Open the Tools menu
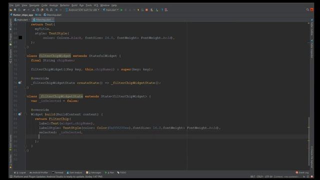320x180 pixels. [x=88, y=5]
